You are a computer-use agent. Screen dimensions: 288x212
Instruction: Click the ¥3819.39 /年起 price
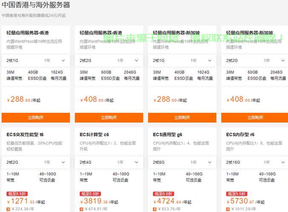[99, 201]
